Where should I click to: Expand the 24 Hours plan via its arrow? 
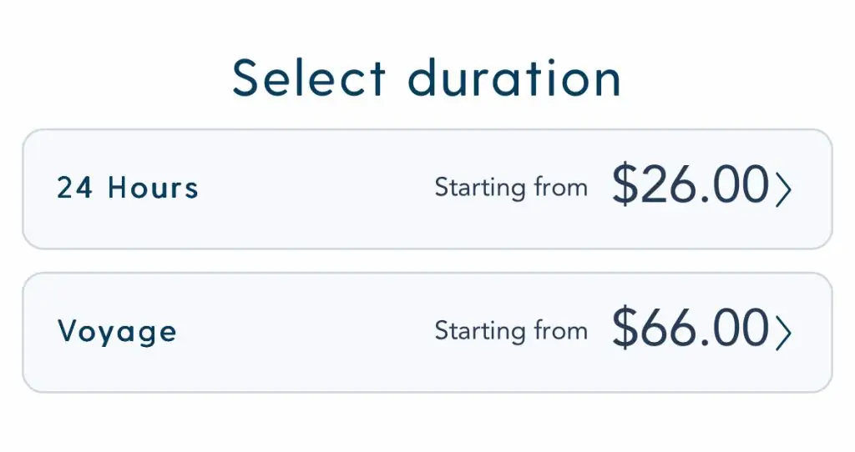point(782,190)
